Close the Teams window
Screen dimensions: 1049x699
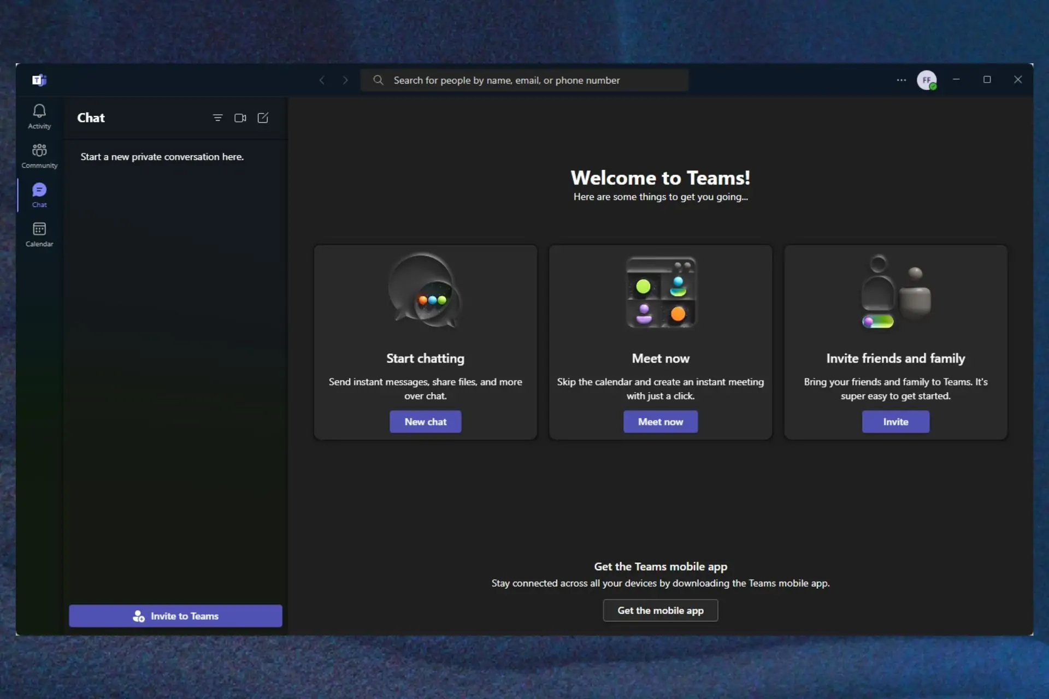[x=1018, y=80]
